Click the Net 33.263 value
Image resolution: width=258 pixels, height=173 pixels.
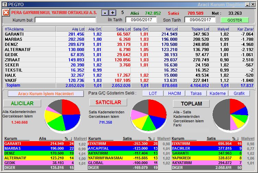(235, 13)
